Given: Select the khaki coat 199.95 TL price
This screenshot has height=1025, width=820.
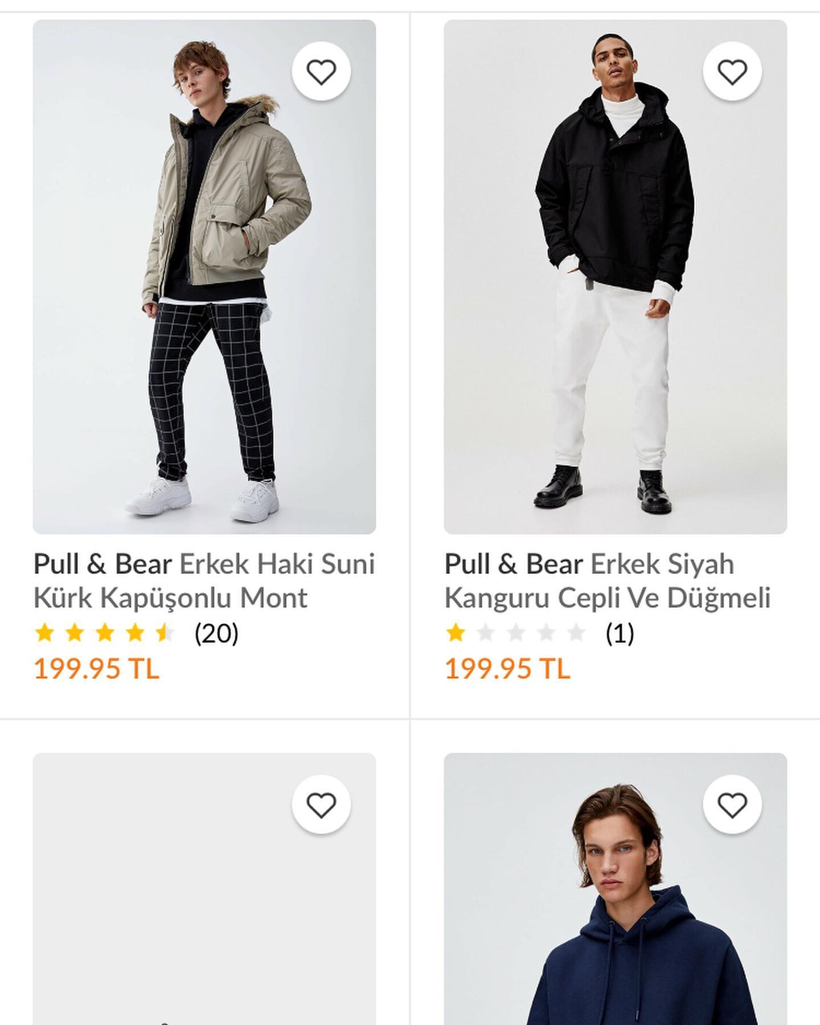Looking at the screenshot, I should [x=97, y=669].
